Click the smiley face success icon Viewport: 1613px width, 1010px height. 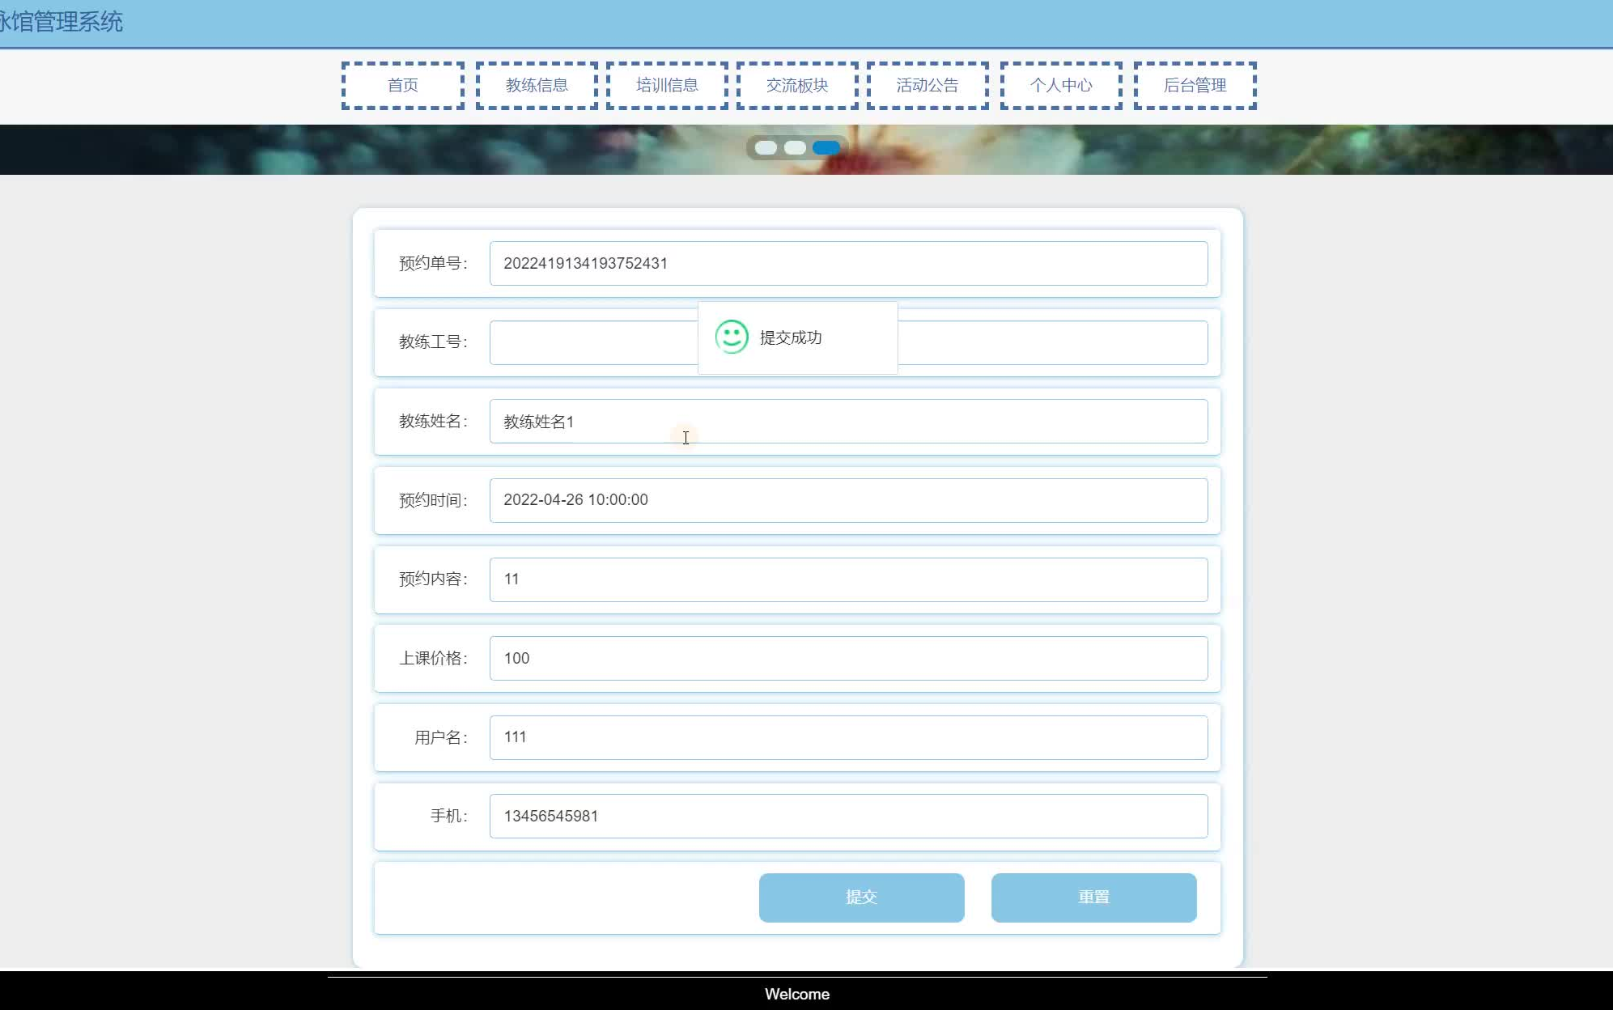(x=731, y=337)
